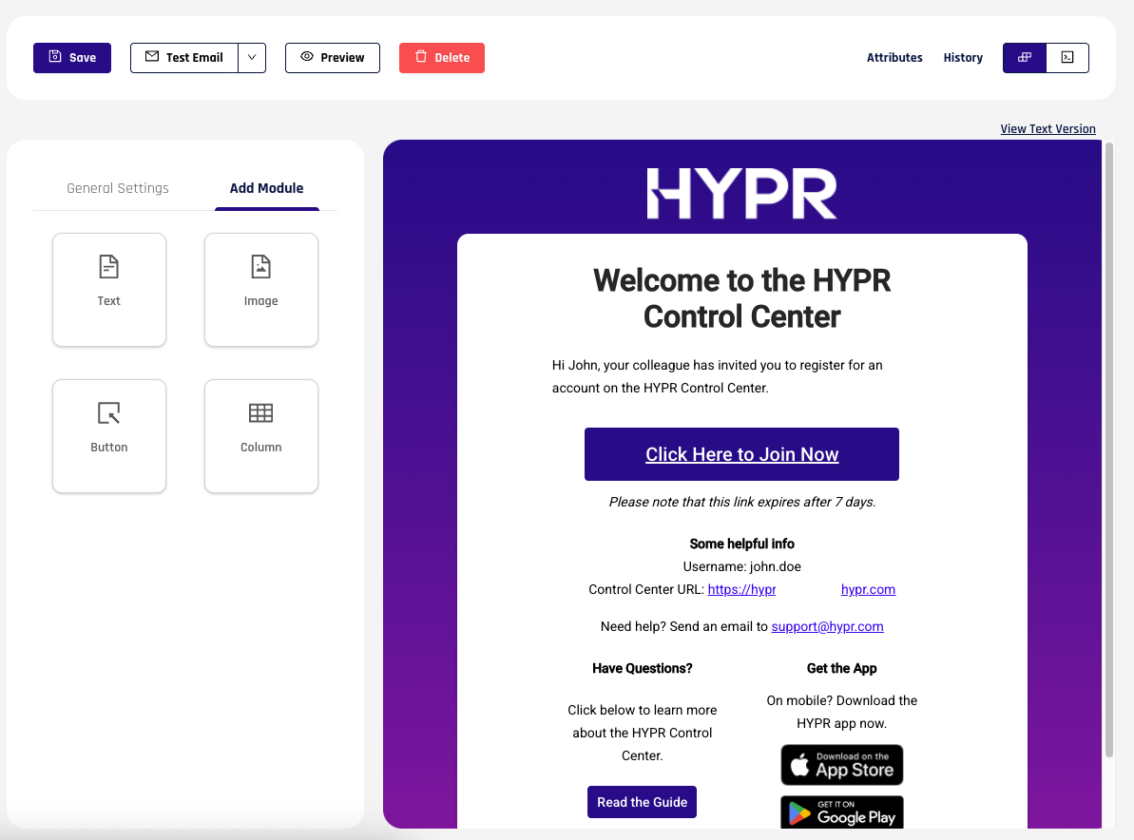Add a Column module
This screenshot has height=840, width=1134.
tap(260, 435)
